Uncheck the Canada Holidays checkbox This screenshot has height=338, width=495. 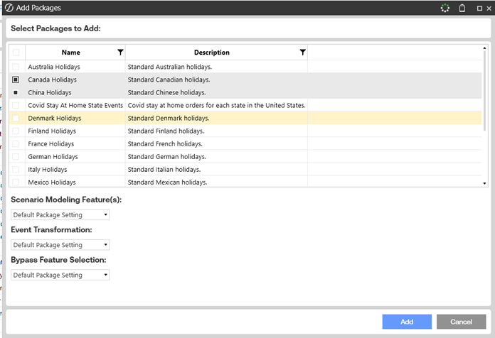pos(16,80)
